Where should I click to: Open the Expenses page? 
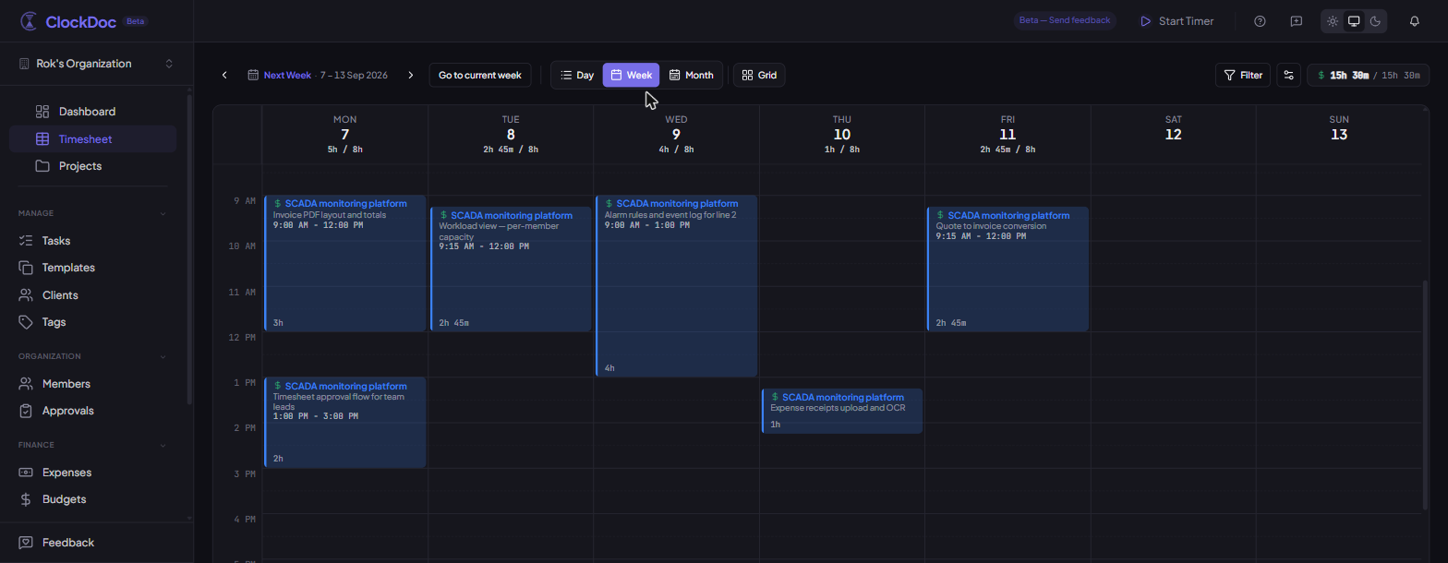click(92, 473)
